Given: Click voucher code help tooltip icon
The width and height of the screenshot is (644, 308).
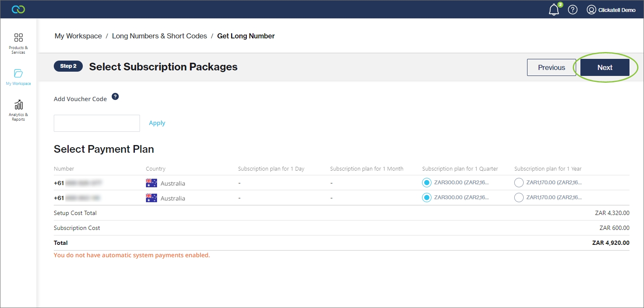Looking at the screenshot, I should click(x=115, y=97).
